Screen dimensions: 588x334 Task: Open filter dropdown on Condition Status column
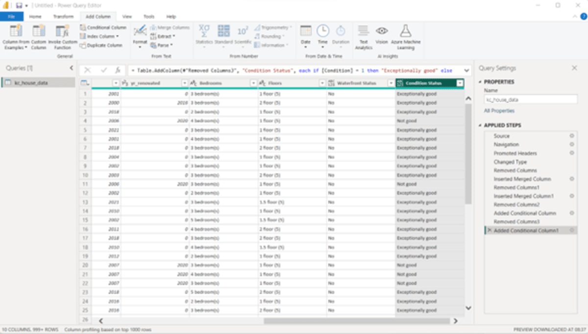460,83
